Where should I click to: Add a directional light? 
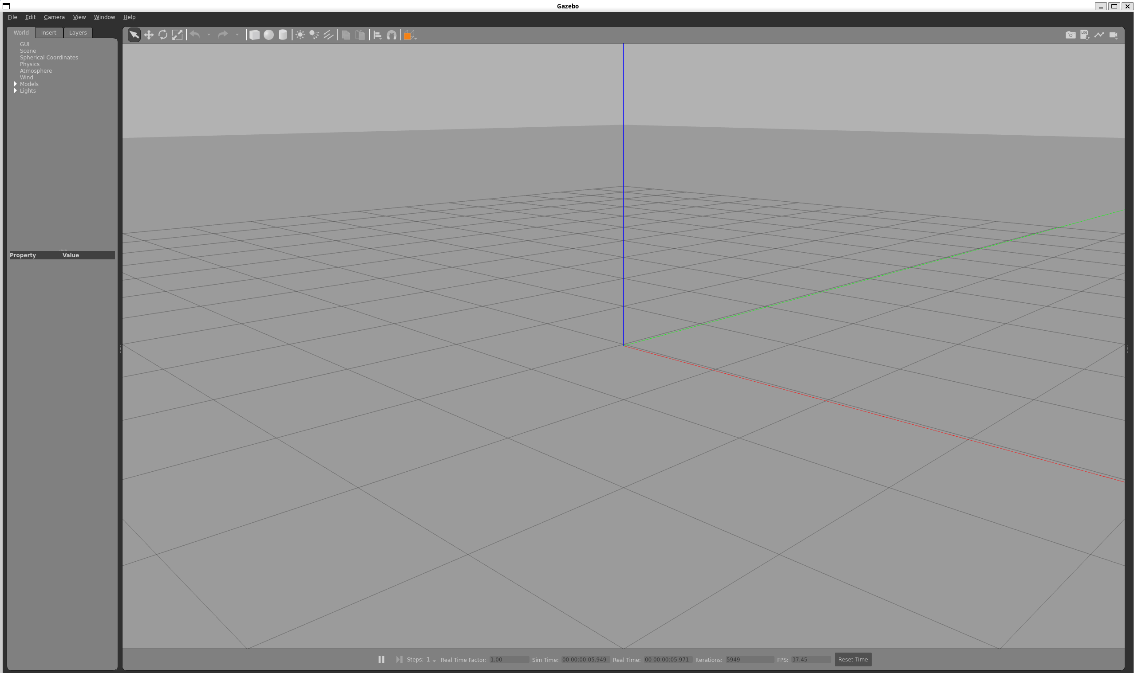pyautogui.click(x=328, y=35)
